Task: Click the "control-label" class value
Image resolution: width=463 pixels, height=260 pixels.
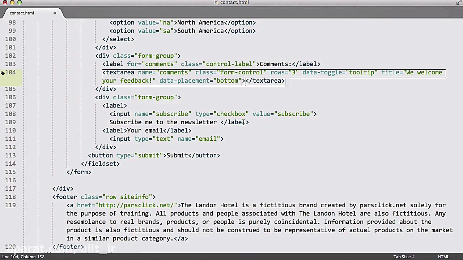Action: (x=229, y=64)
